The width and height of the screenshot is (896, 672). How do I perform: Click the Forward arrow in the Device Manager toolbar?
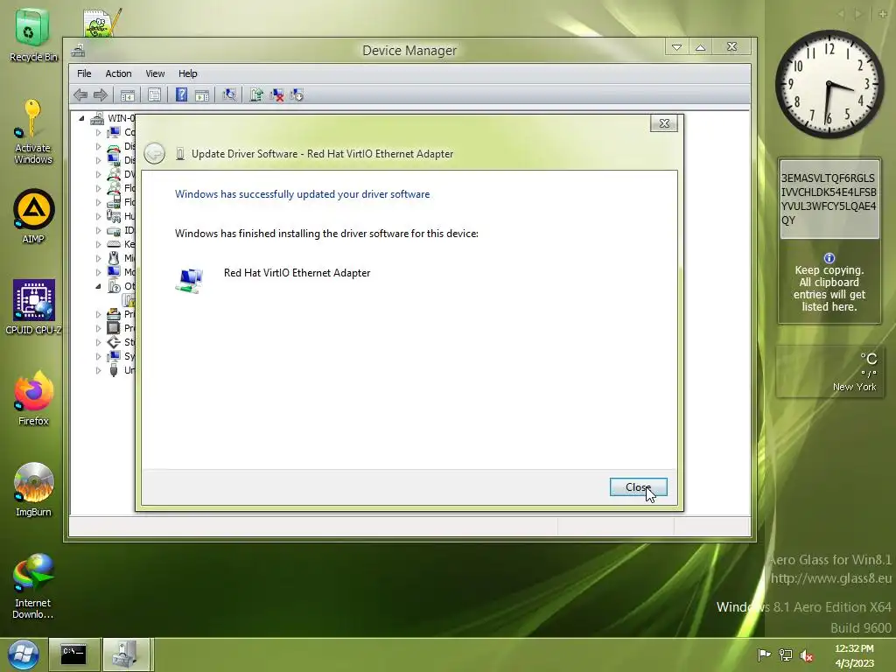pyautogui.click(x=101, y=94)
